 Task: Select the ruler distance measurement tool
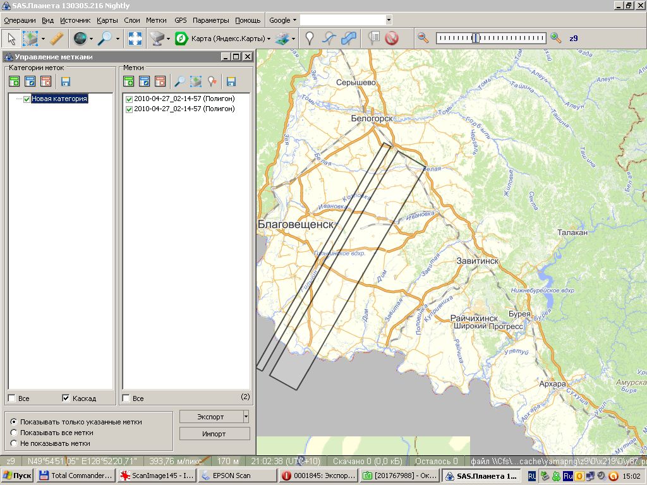click(57, 39)
